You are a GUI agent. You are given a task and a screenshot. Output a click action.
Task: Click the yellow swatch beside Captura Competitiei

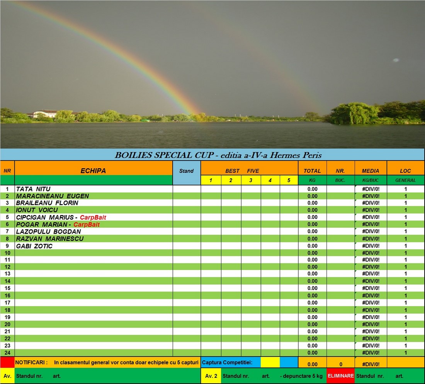[x=270, y=362]
